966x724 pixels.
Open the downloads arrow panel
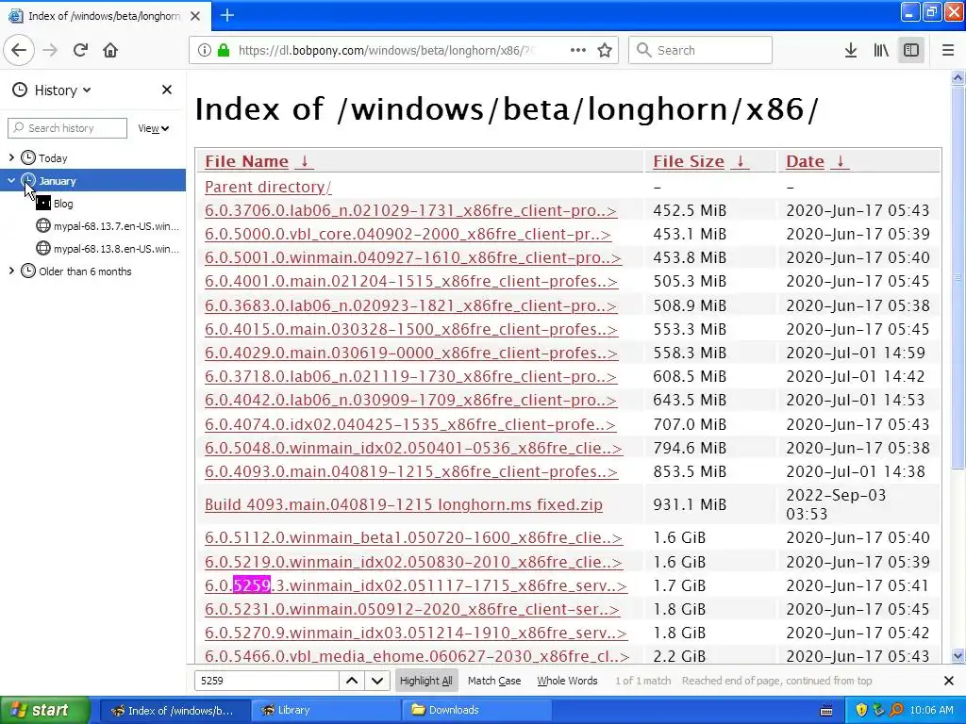851,50
